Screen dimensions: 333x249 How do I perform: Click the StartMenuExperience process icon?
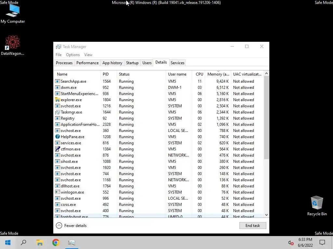pyautogui.click(x=57, y=94)
